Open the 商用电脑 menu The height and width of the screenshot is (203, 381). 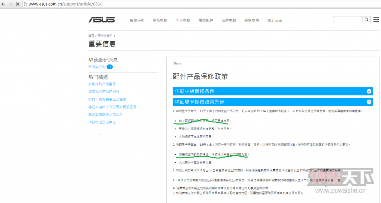[229, 20]
